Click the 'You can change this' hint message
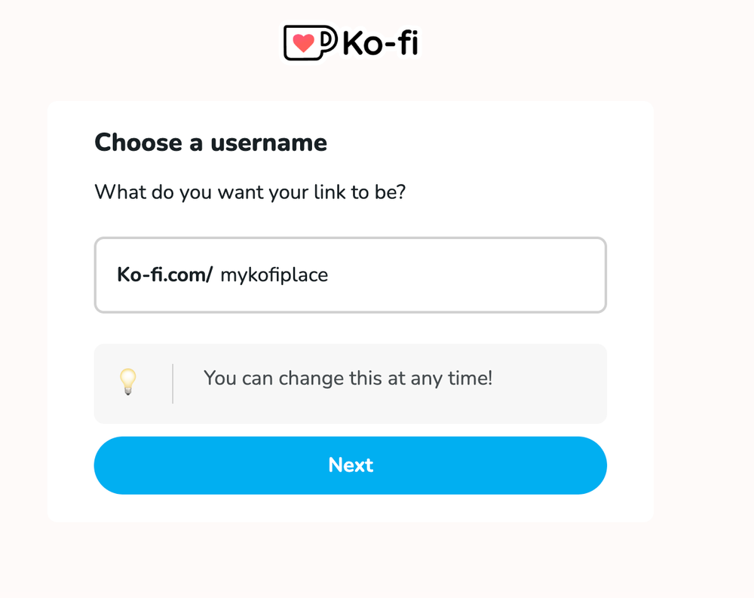The image size is (754, 598). coord(347,379)
